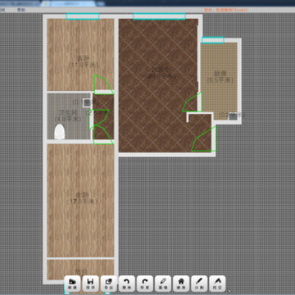
Task: Click the 挖空 hollow-out tool icon
Action: click(217, 284)
